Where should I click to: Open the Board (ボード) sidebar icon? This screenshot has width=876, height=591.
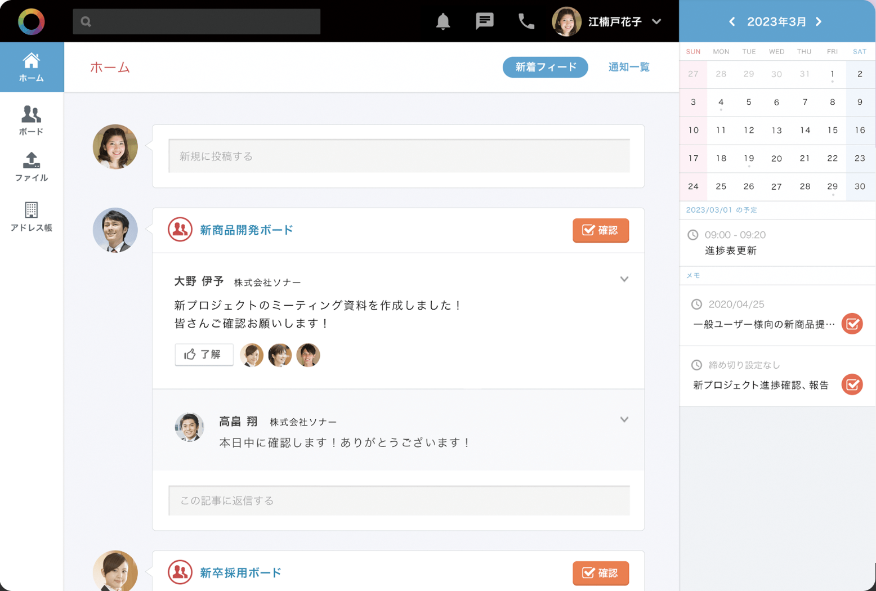pos(31,120)
